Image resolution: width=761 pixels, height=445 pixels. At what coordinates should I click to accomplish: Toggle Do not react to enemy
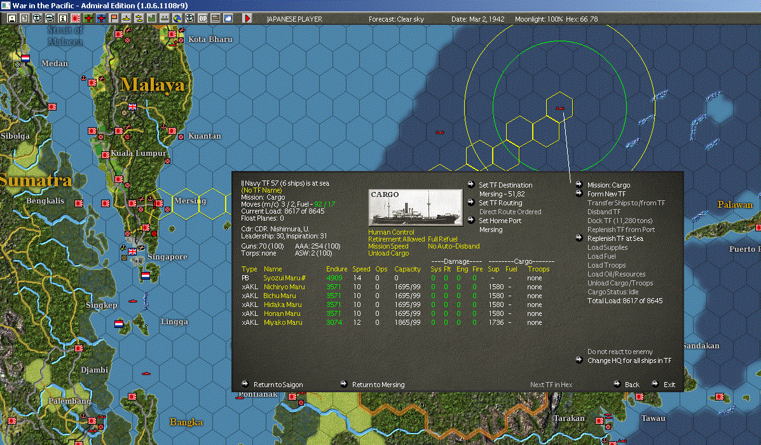[x=620, y=352]
